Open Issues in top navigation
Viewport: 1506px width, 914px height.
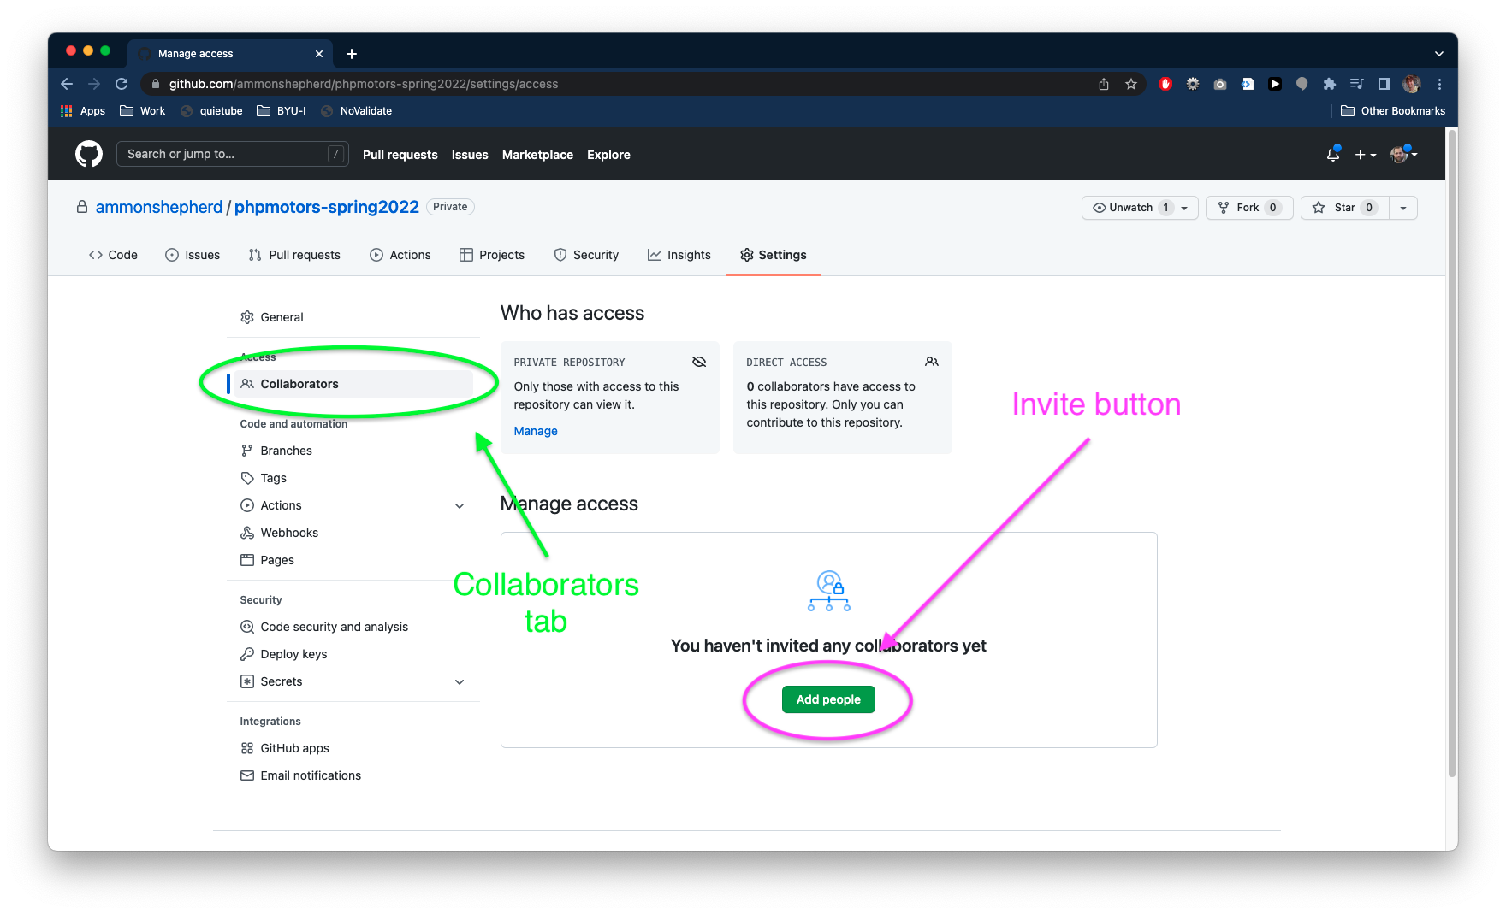click(470, 155)
